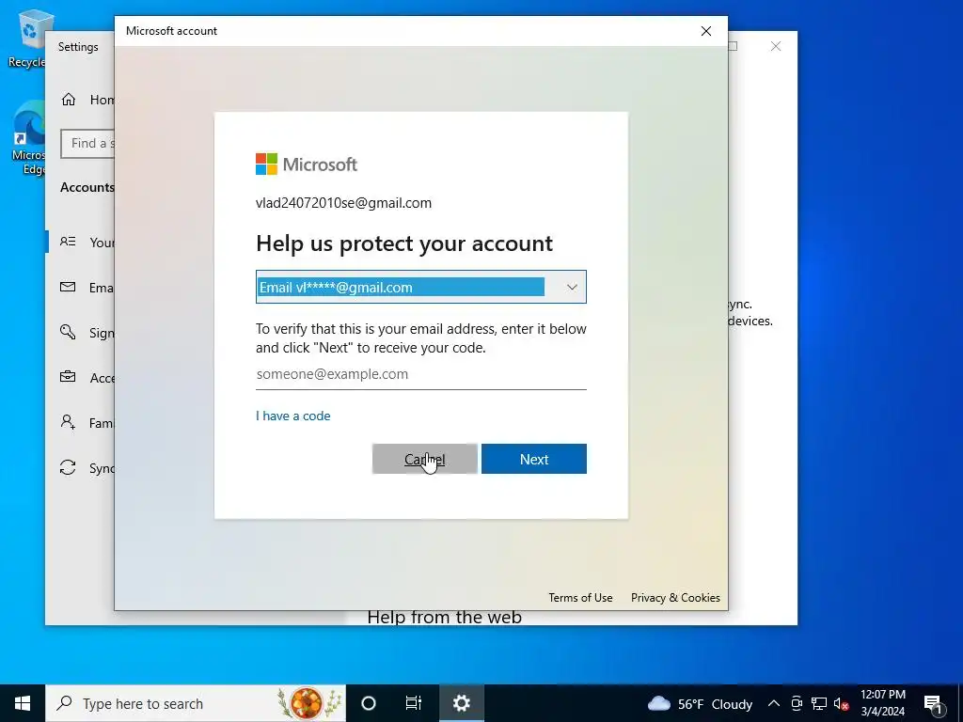Click the Next button
The image size is (963, 722).
[x=534, y=459]
